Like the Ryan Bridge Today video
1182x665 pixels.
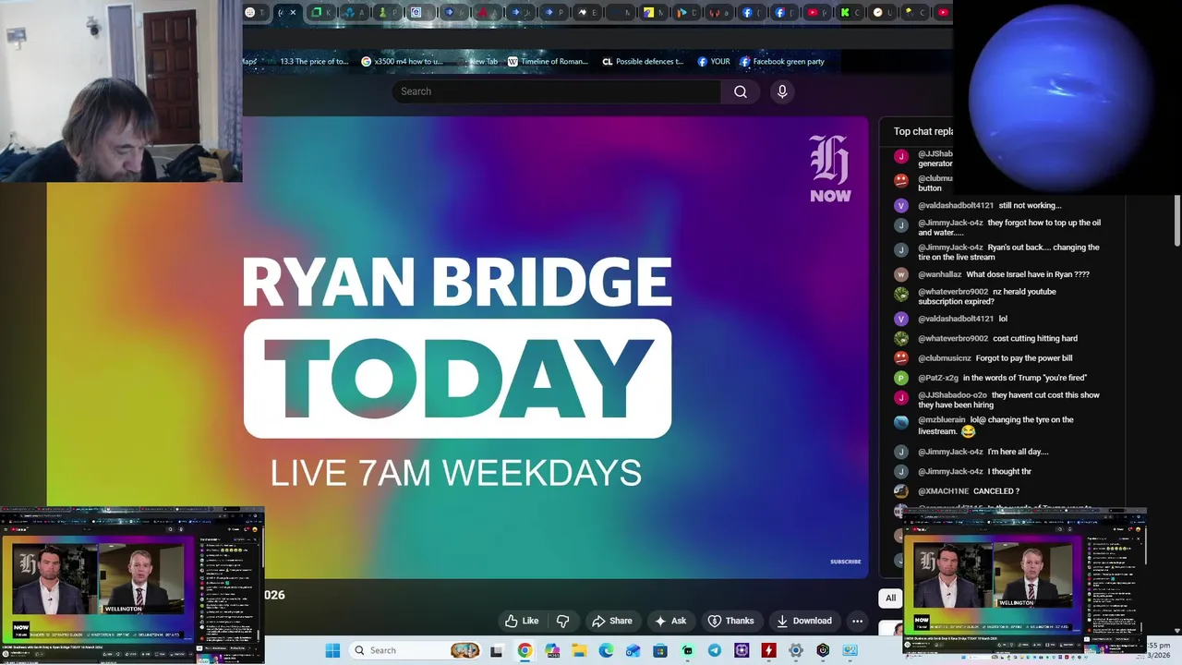522,621
